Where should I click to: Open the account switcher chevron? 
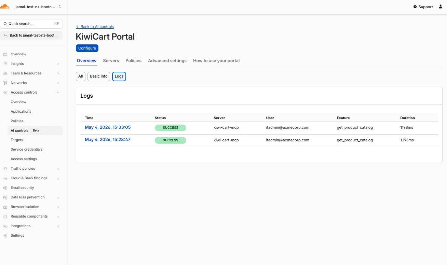60,7
